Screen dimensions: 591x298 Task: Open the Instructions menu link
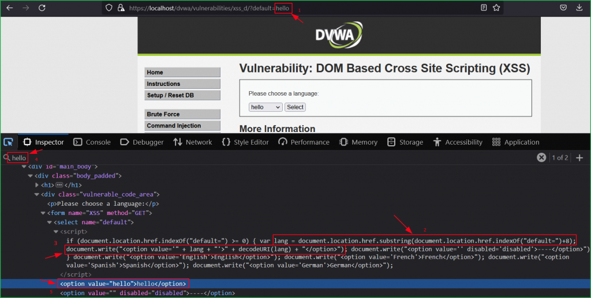[x=182, y=84]
